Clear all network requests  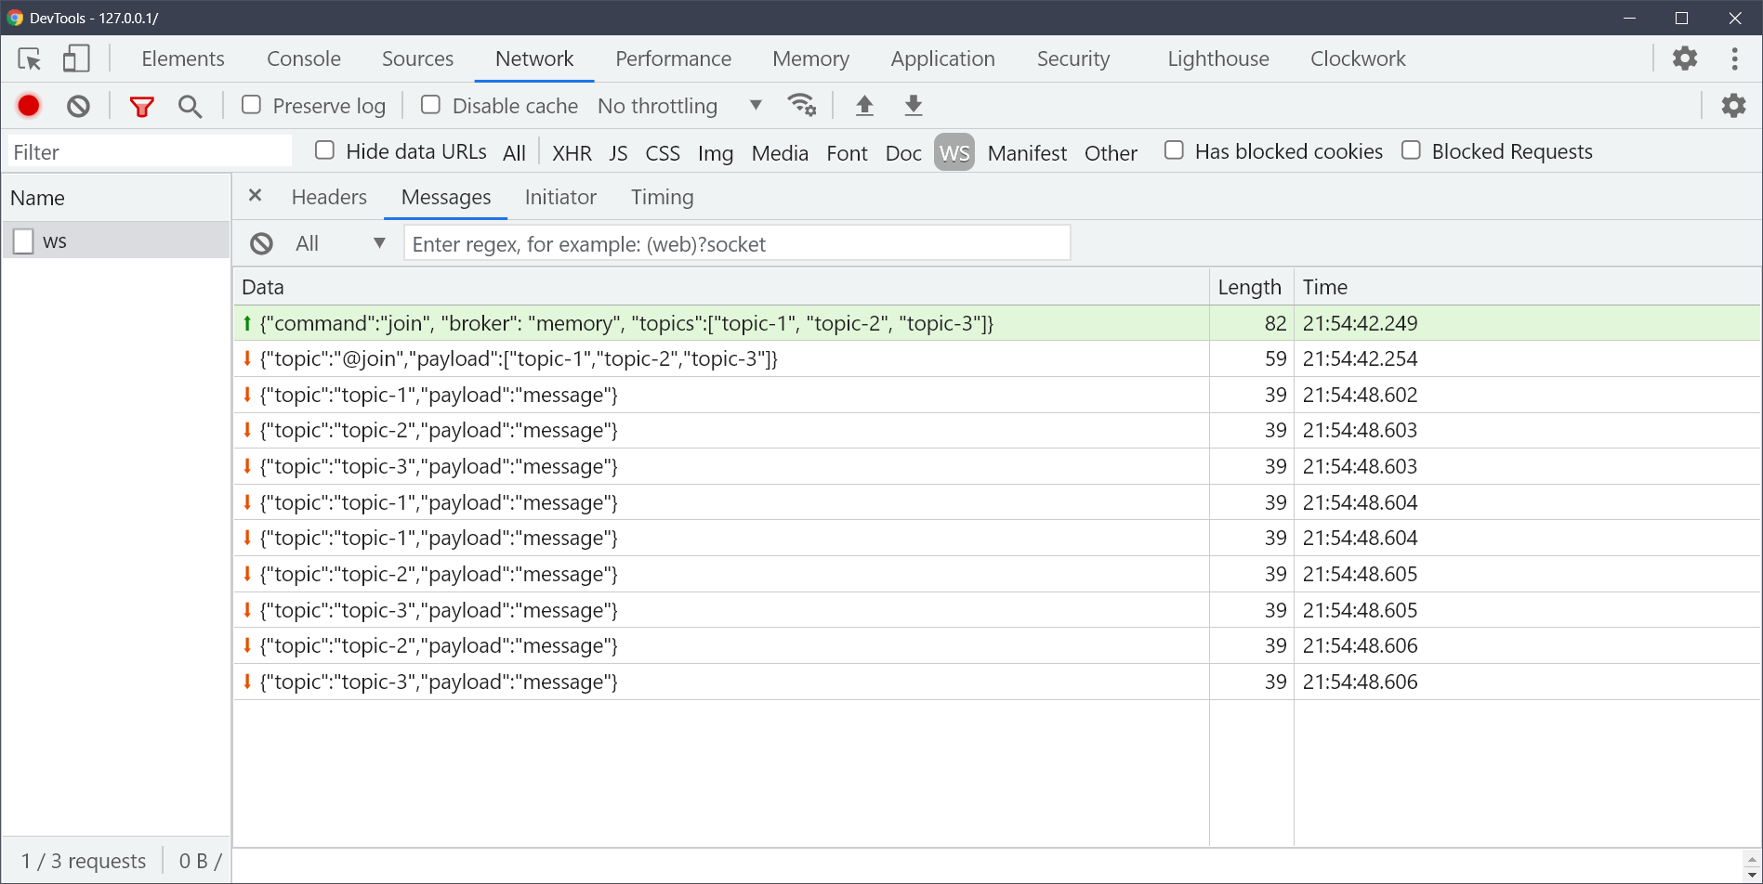(x=78, y=105)
